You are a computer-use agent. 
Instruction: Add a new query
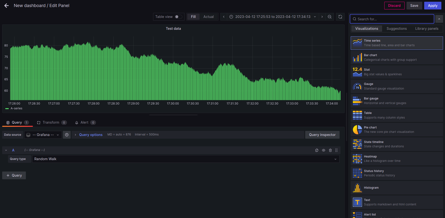coord(14,175)
